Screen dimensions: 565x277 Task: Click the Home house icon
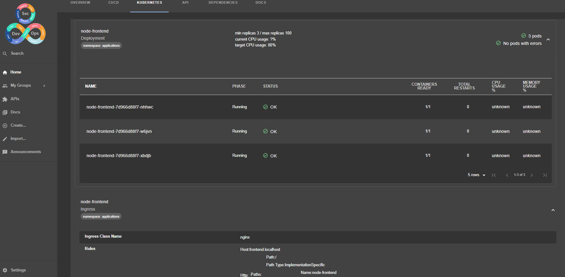click(x=5, y=73)
